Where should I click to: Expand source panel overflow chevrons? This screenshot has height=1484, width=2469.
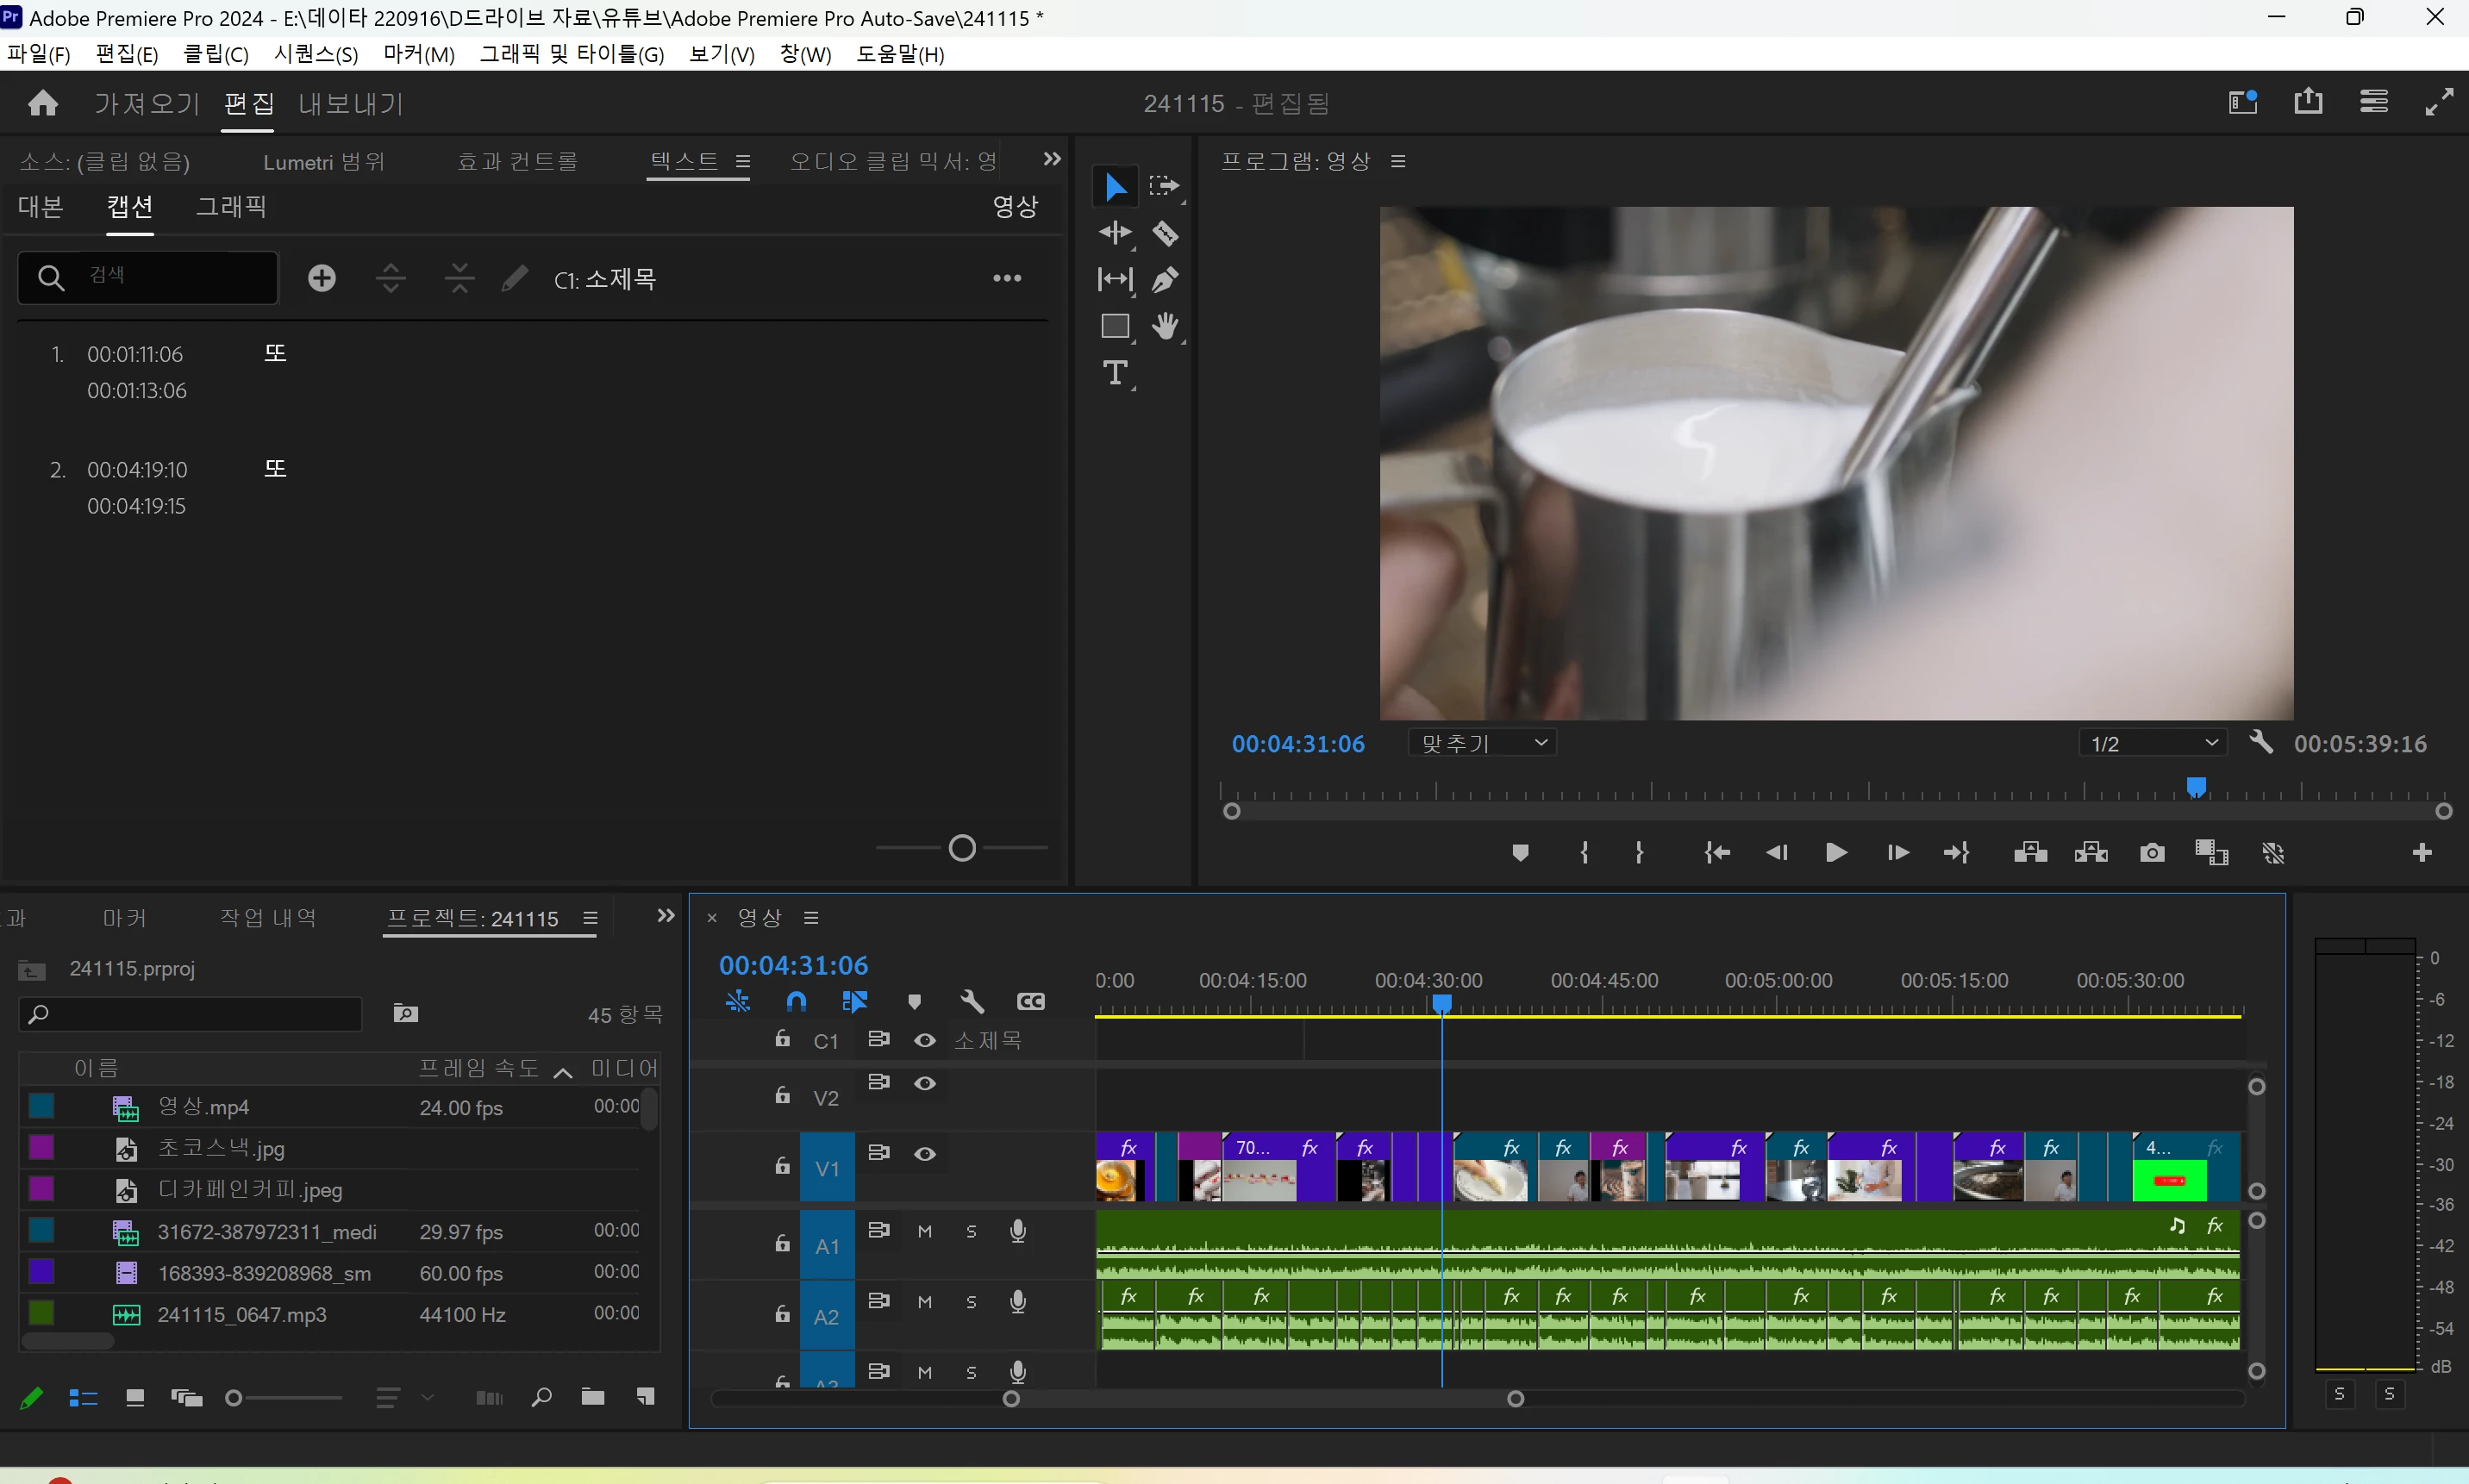click(1052, 159)
